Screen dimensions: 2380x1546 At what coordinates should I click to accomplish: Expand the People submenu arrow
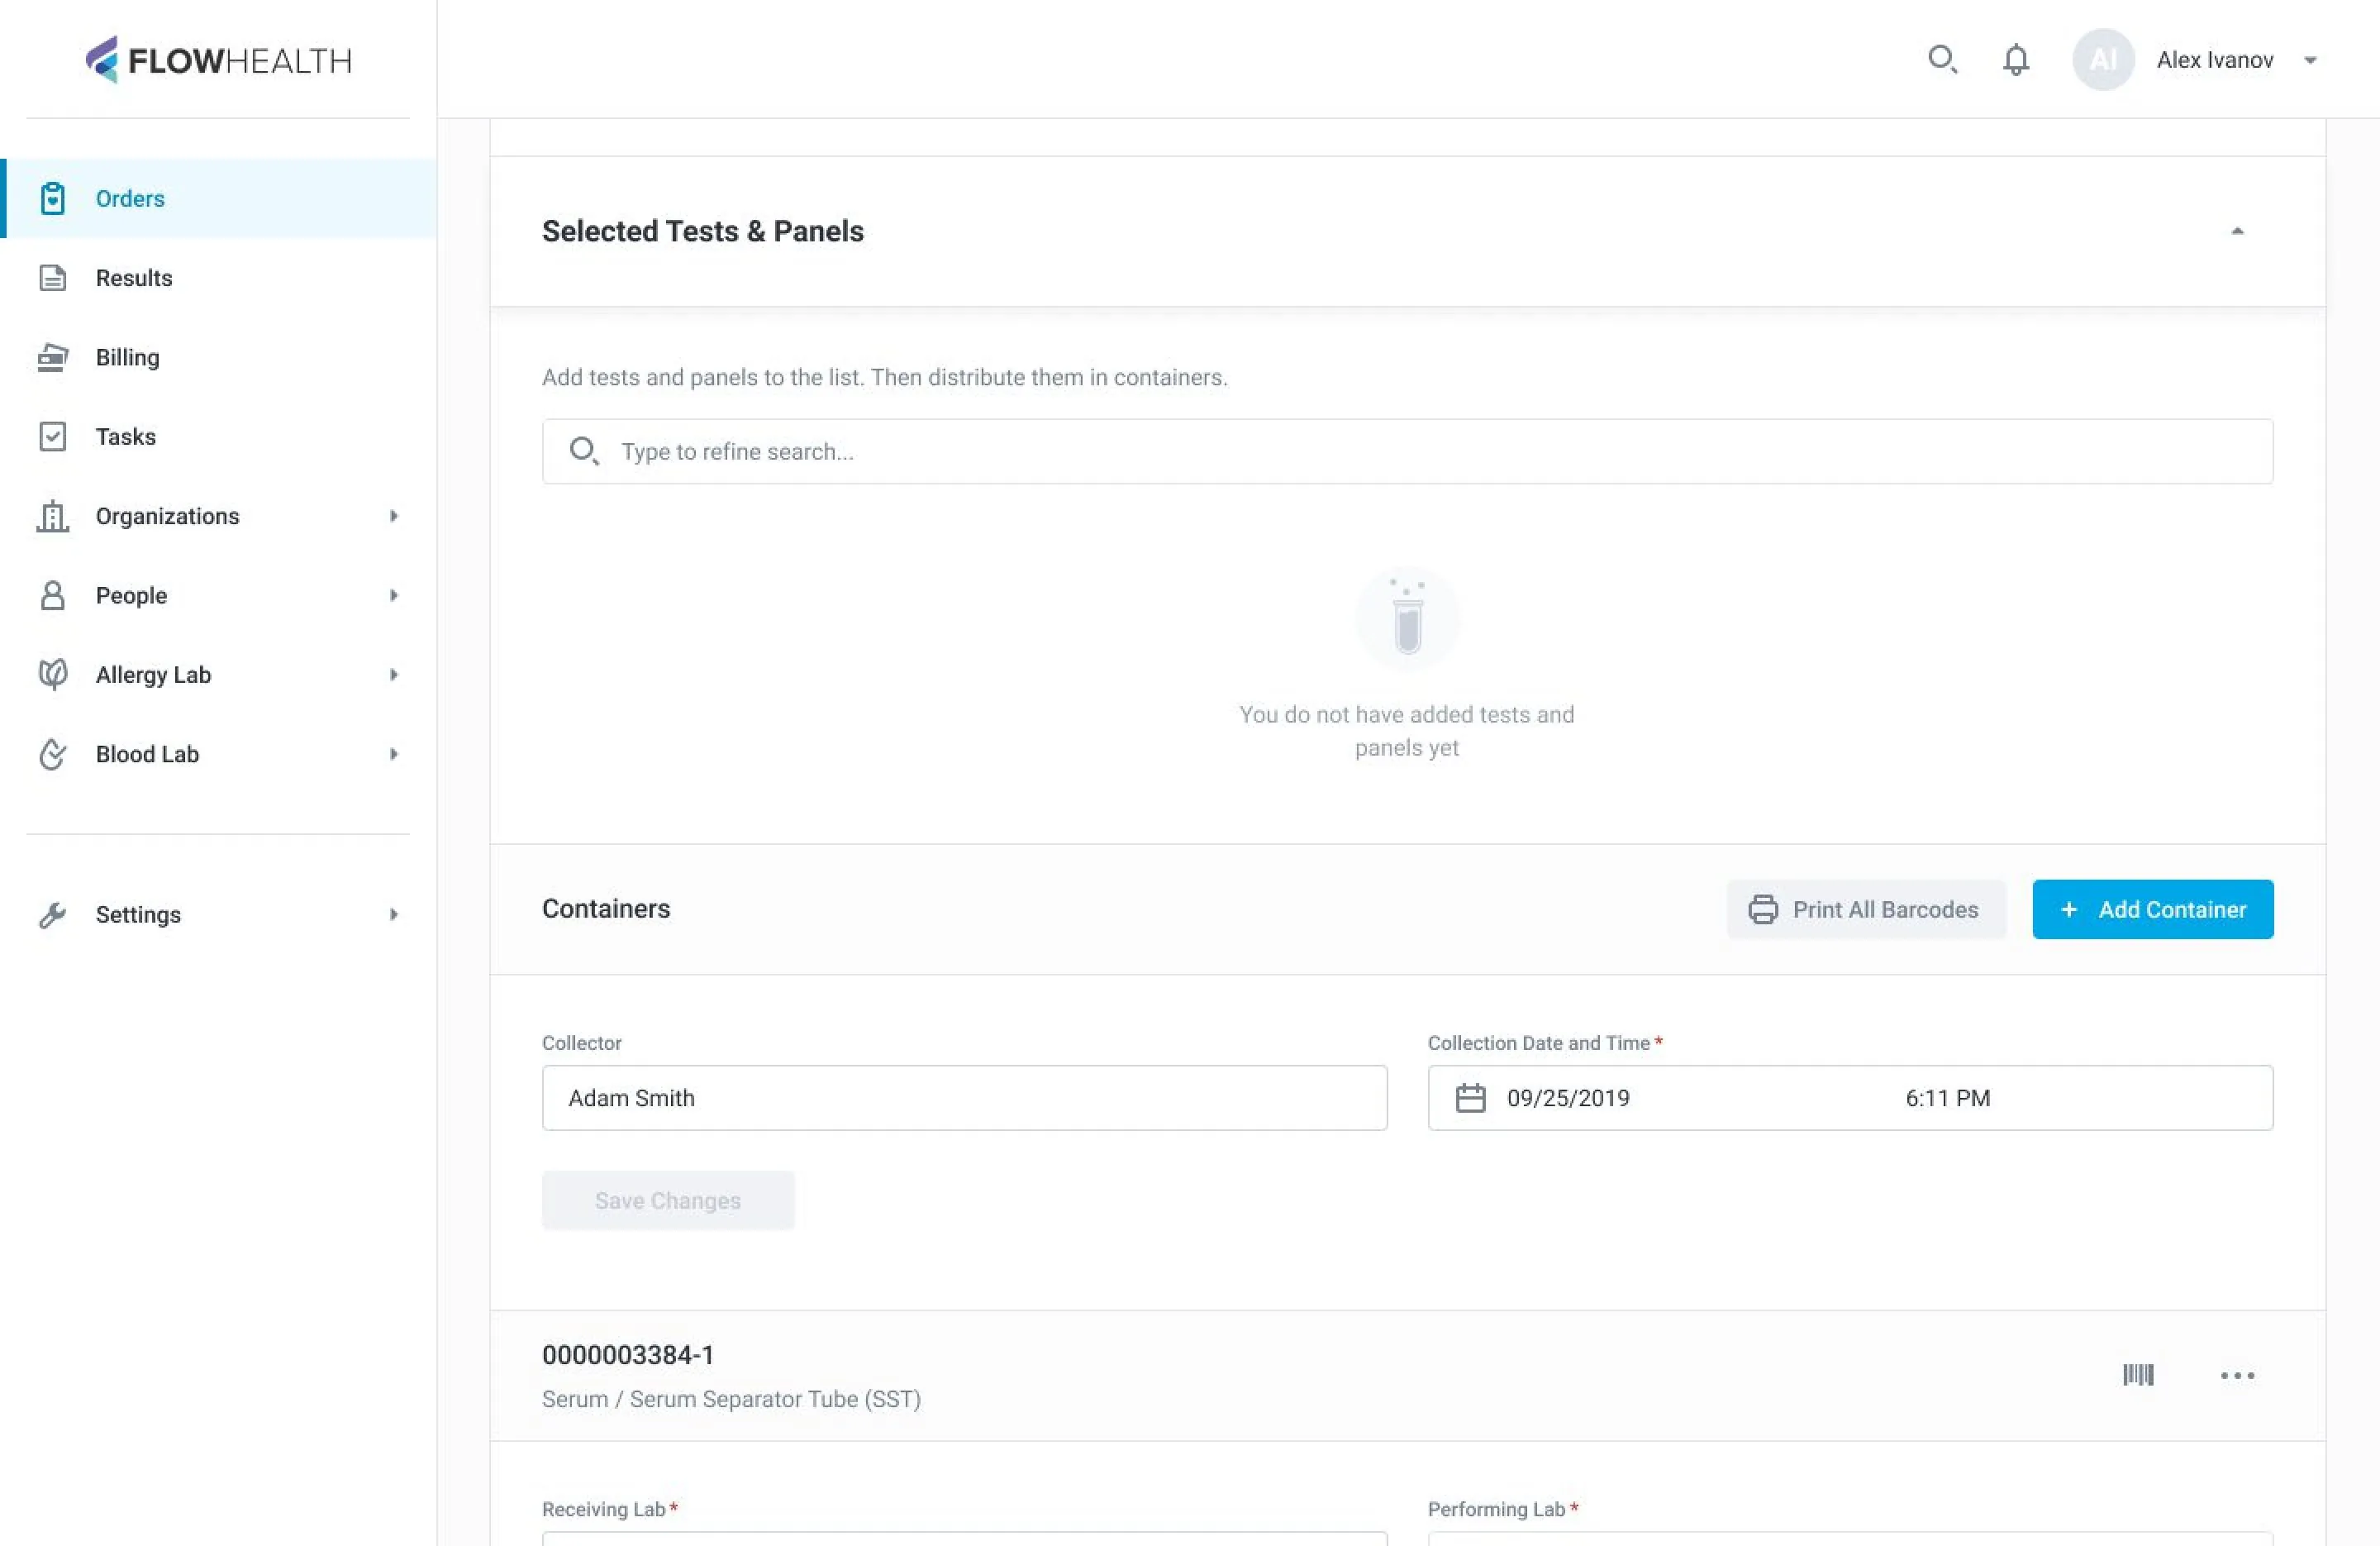pos(394,595)
